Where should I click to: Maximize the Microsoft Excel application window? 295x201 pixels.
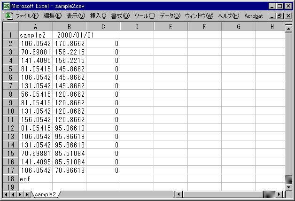pyautogui.click(x=280, y=6)
